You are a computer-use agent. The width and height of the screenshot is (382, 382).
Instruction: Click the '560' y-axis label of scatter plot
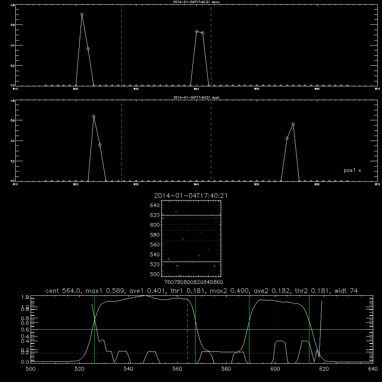click(x=155, y=244)
